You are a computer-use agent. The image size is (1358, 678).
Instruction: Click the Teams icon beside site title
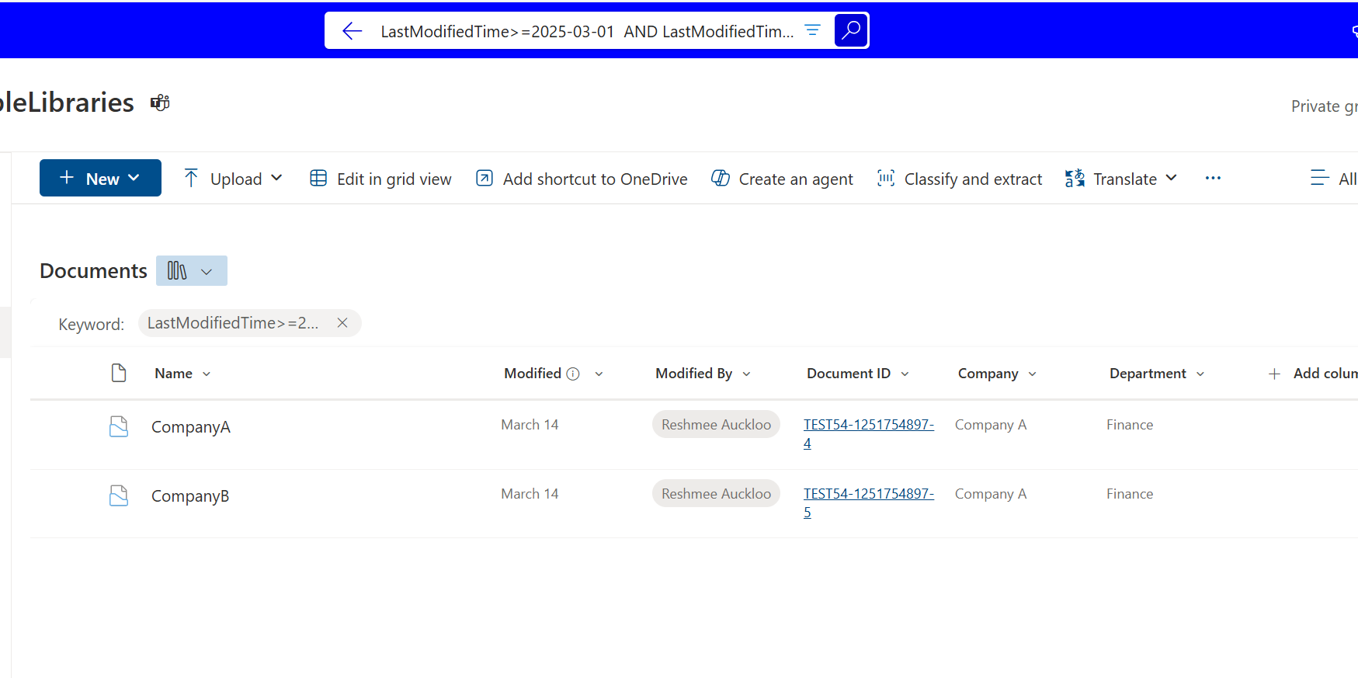(x=160, y=103)
